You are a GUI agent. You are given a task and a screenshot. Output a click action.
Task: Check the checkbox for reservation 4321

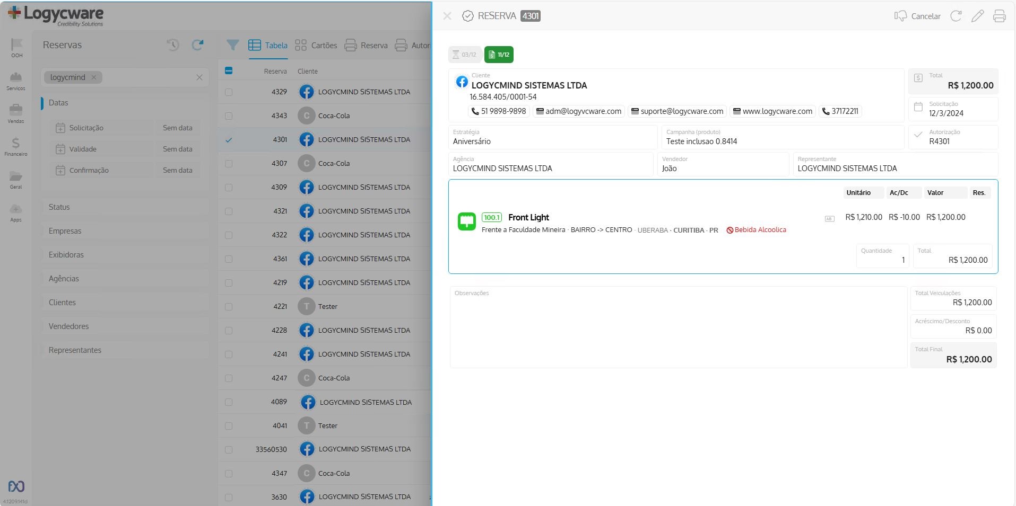click(x=229, y=211)
